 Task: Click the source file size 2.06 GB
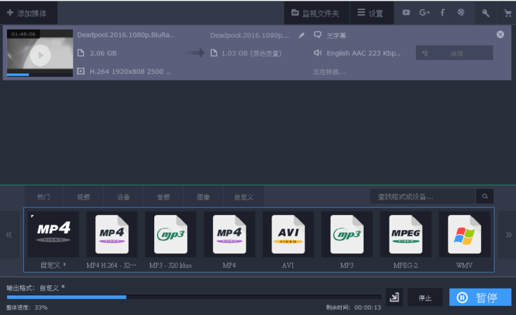point(103,53)
